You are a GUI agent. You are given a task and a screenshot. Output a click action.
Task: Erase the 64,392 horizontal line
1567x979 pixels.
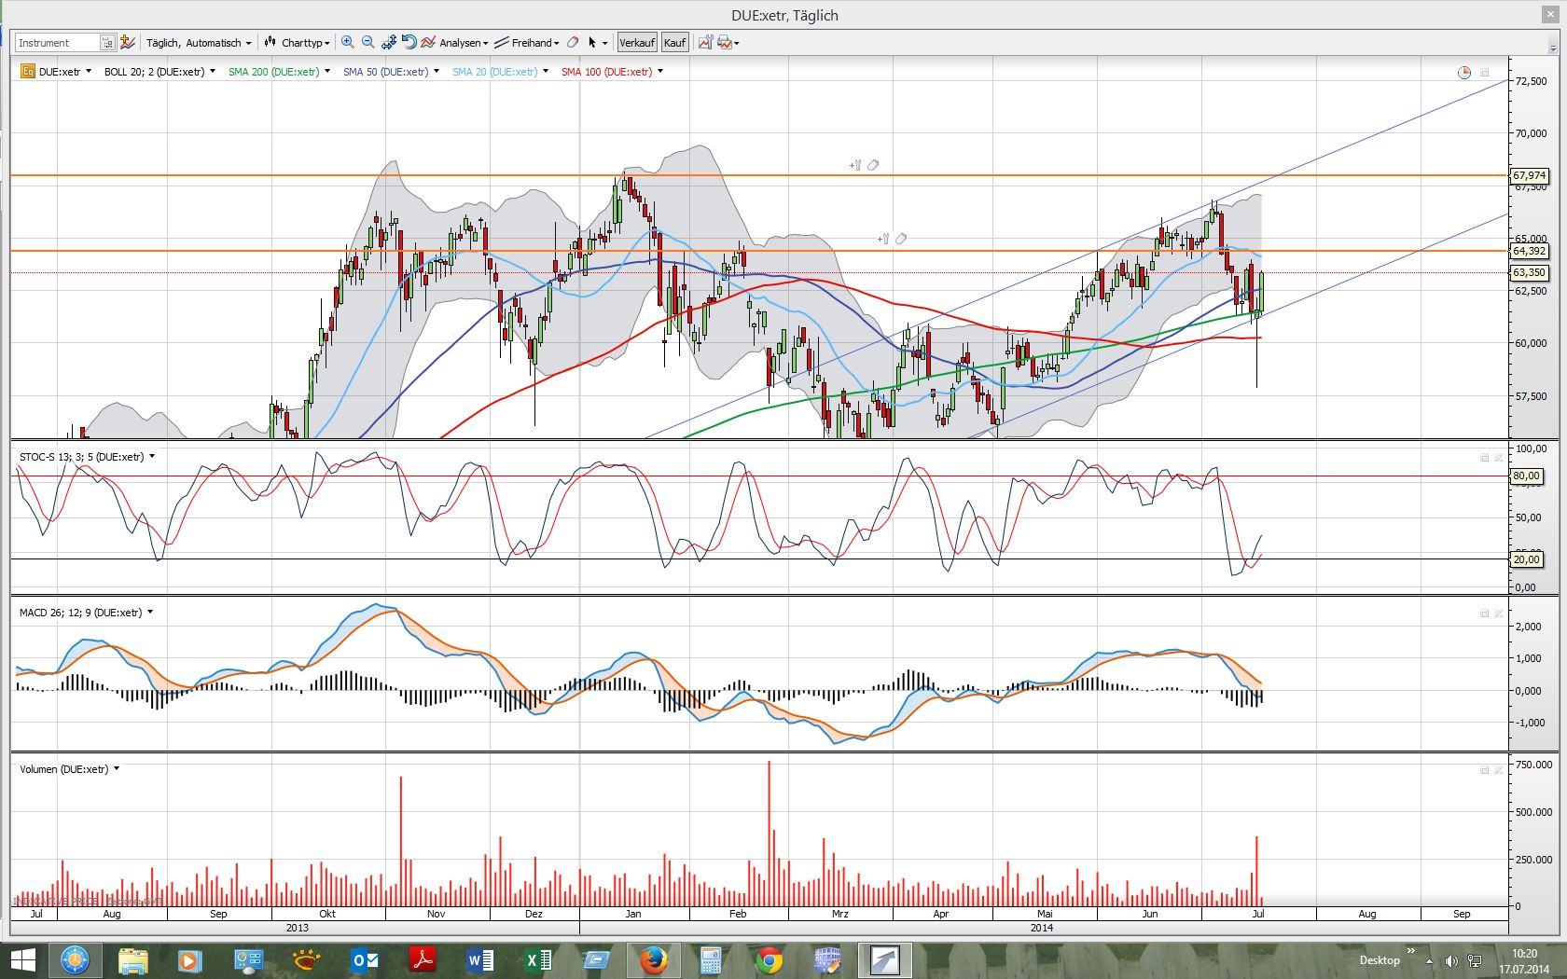(x=901, y=239)
